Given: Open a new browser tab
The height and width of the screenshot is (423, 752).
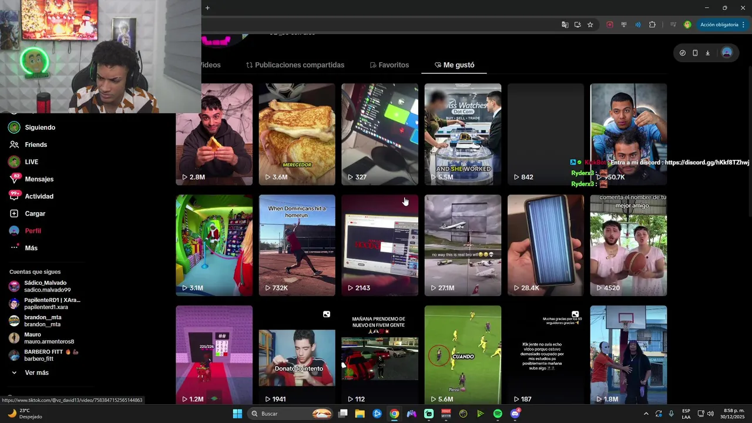Looking at the screenshot, I should pos(207,8).
